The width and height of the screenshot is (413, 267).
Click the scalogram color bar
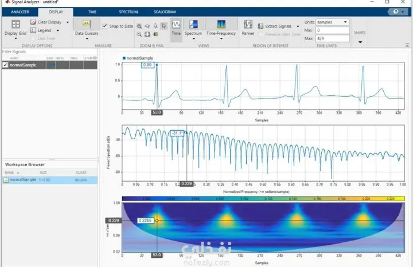click(263, 199)
